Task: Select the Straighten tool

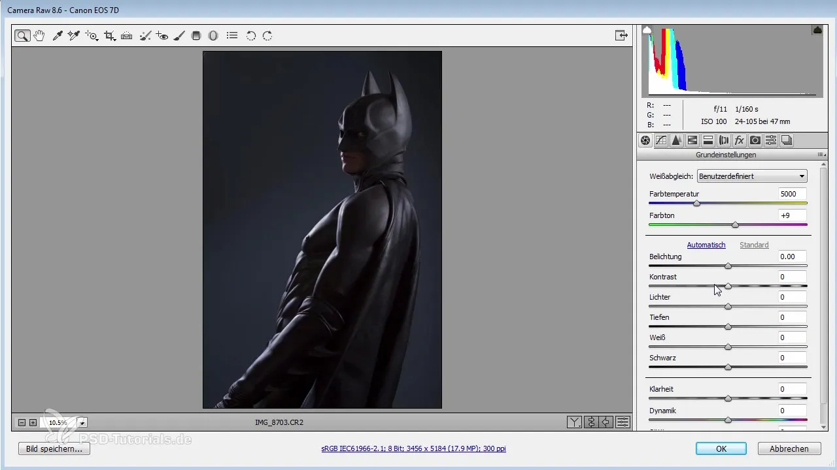Action: click(x=127, y=36)
